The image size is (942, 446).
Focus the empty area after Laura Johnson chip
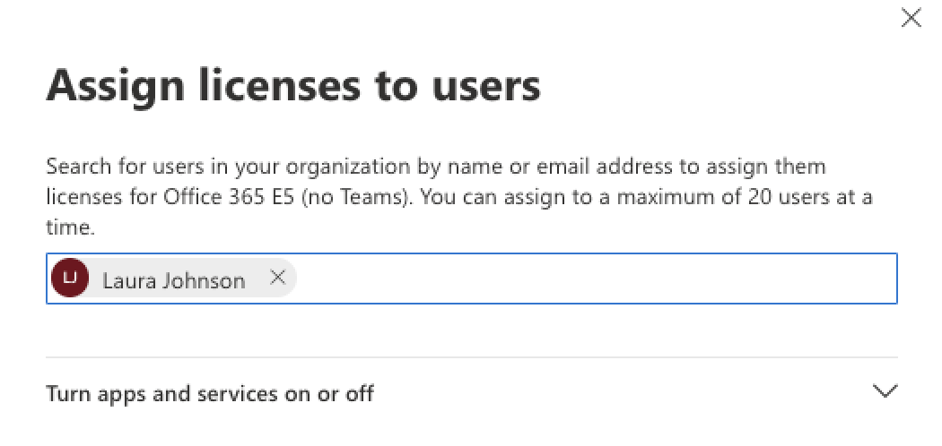(x=595, y=279)
